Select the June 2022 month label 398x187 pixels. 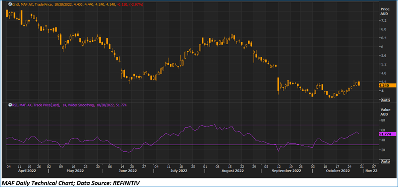tap(128, 171)
